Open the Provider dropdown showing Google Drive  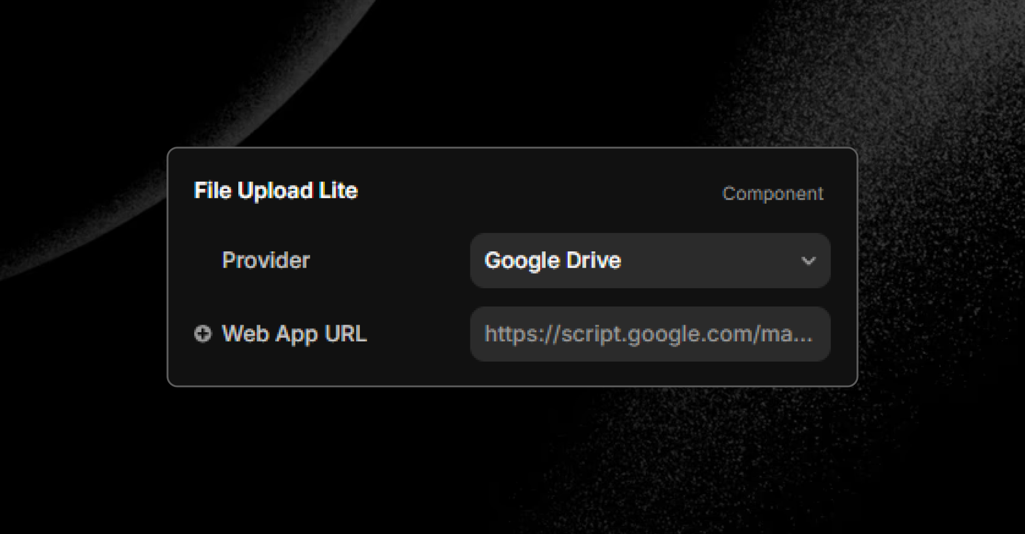coord(650,261)
